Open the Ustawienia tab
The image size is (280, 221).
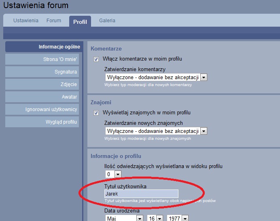click(26, 21)
